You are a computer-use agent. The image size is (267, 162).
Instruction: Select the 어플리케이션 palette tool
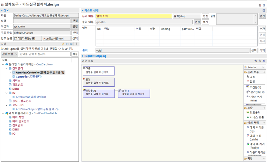(x=256, y=152)
